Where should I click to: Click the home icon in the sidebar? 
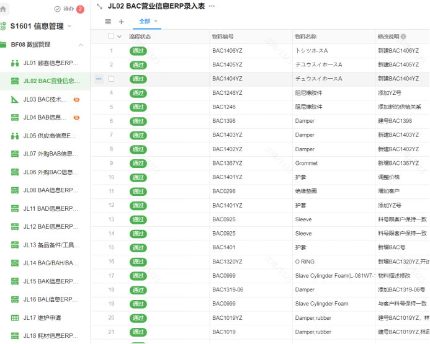4,9
